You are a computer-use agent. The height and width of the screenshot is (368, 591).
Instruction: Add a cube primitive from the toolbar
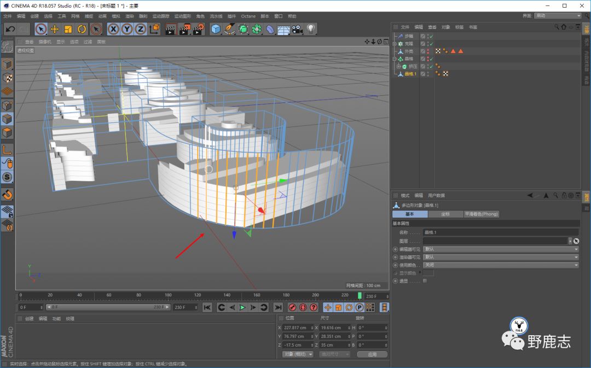tap(216, 29)
